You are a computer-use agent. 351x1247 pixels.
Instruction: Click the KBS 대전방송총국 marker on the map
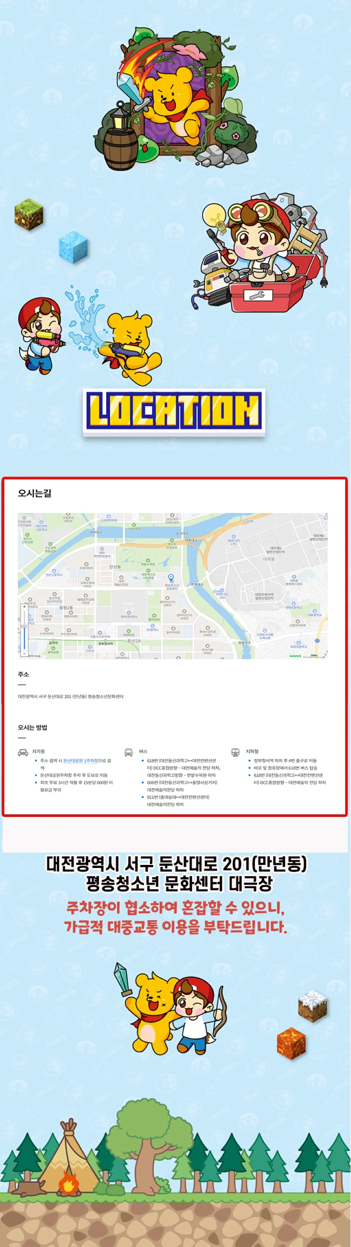click(x=102, y=553)
